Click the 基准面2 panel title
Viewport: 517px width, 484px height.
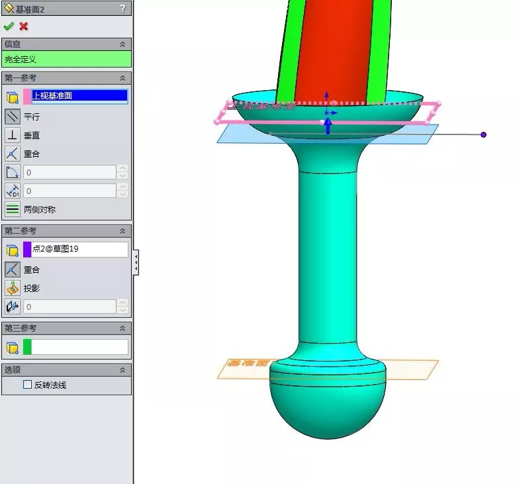click(30, 9)
